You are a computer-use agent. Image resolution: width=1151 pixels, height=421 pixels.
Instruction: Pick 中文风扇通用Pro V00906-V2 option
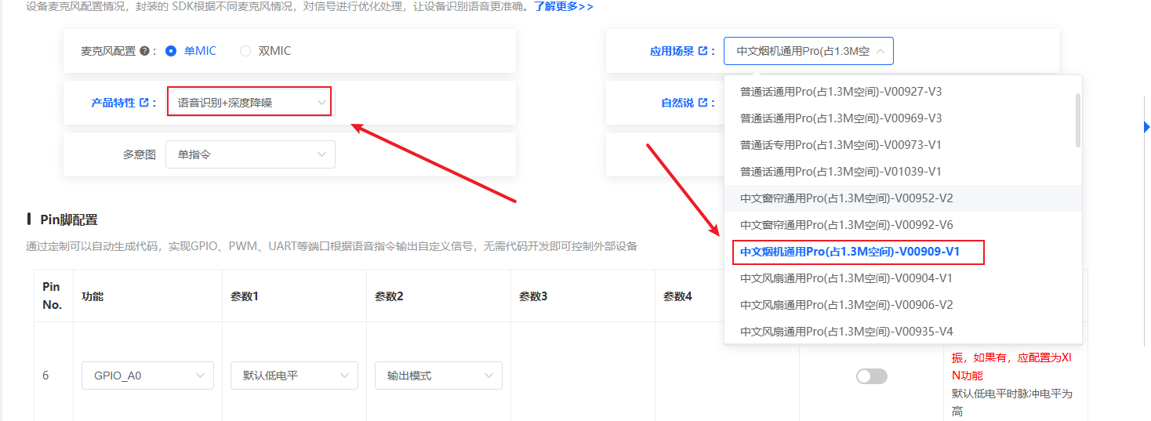(846, 305)
